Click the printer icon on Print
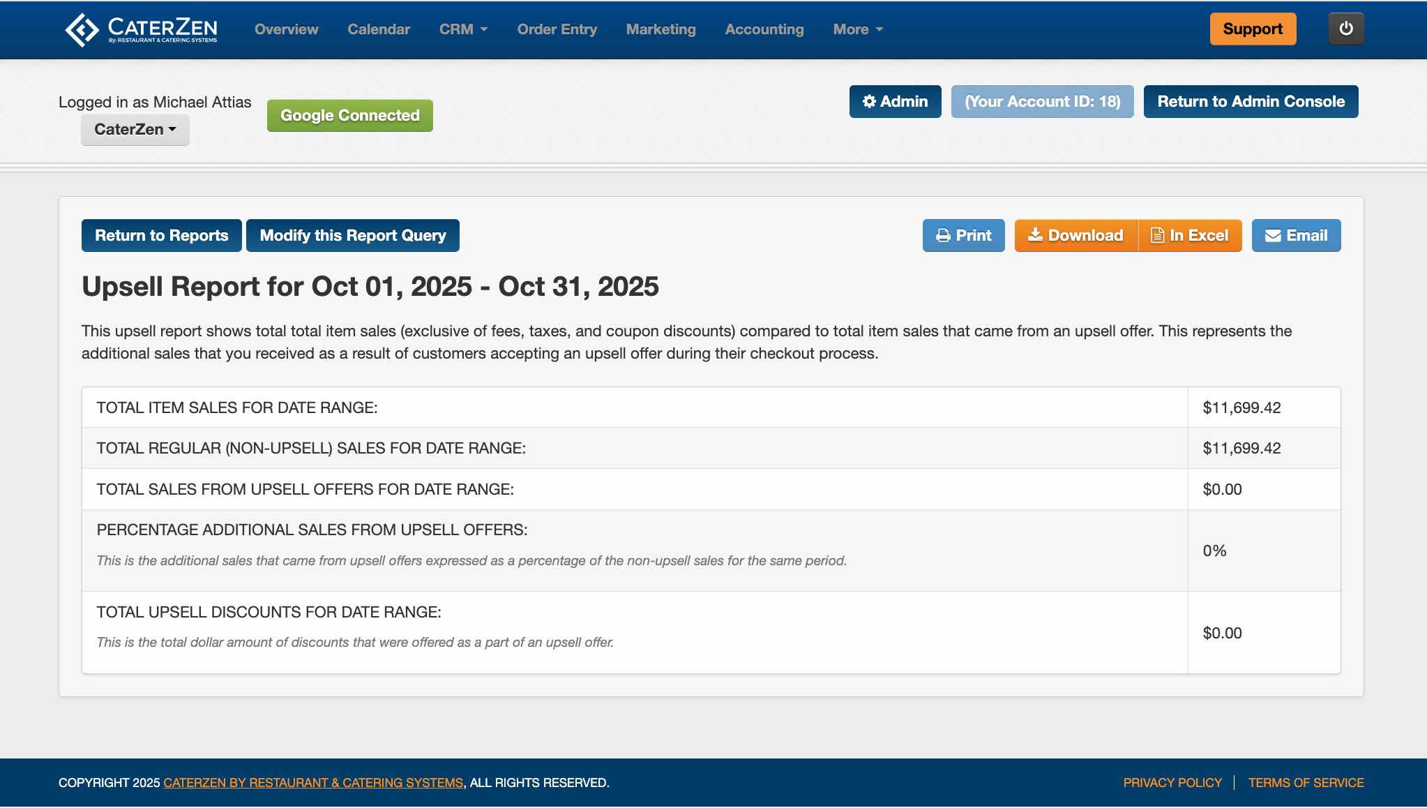Screen dimensions: 1427x808 [x=943, y=236]
